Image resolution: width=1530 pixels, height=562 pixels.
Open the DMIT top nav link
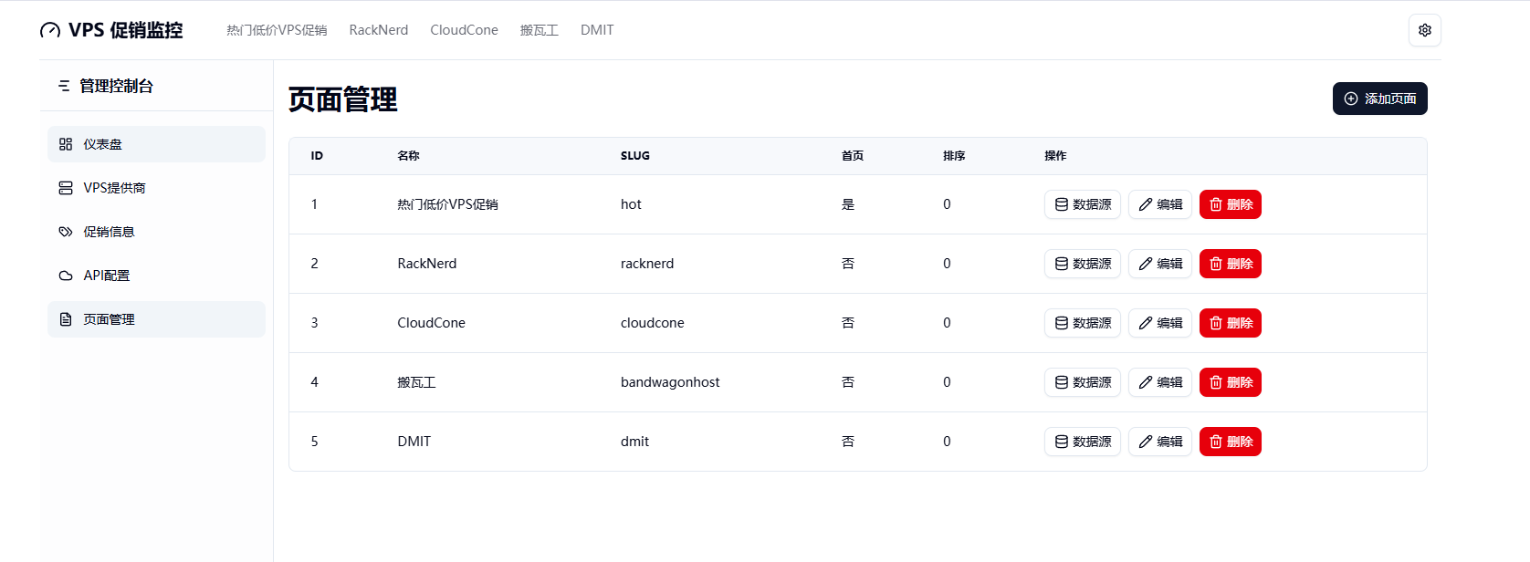coord(597,30)
